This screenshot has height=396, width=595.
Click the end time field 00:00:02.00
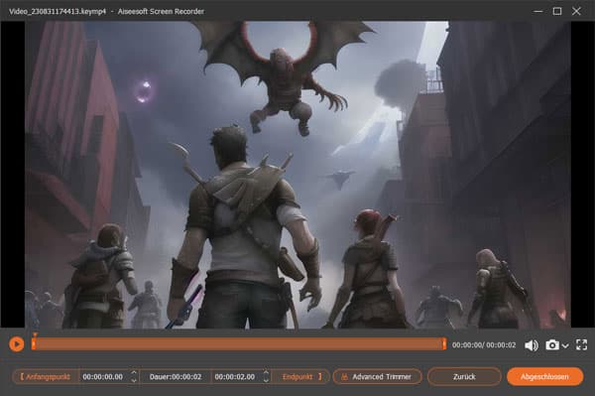(x=234, y=376)
